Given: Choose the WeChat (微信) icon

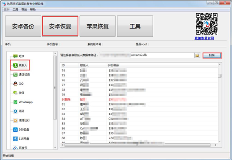Looking at the screenshot, I should (x=15, y=93).
